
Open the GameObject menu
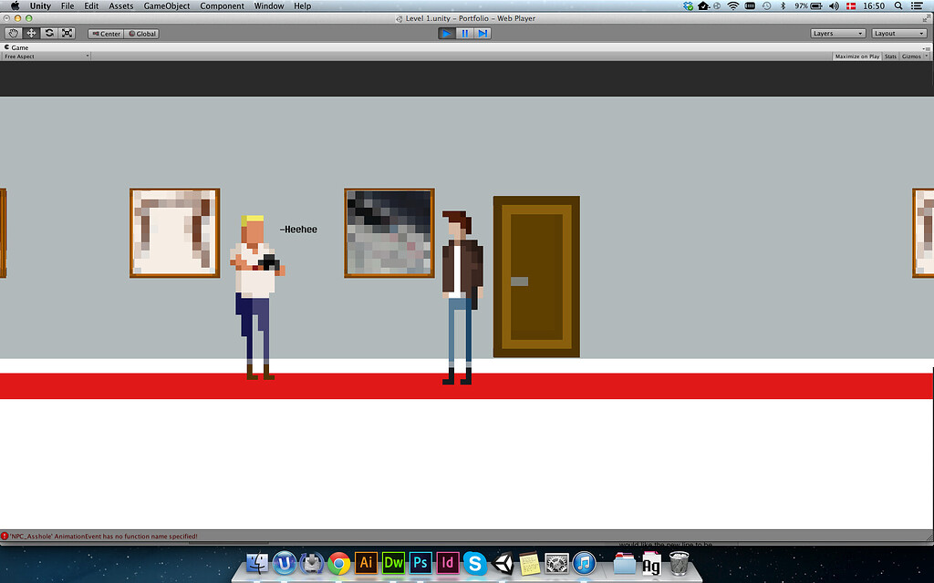point(165,5)
